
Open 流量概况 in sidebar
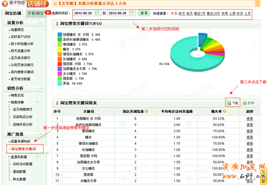pyautogui.click(x=17, y=30)
